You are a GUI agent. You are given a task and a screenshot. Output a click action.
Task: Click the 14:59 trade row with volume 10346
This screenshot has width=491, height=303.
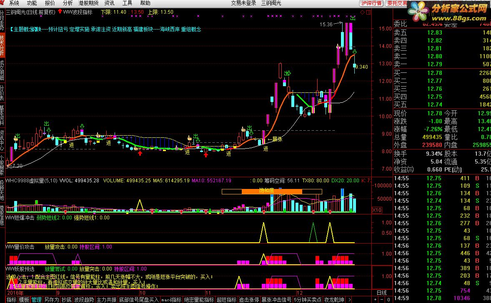point(442,298)
